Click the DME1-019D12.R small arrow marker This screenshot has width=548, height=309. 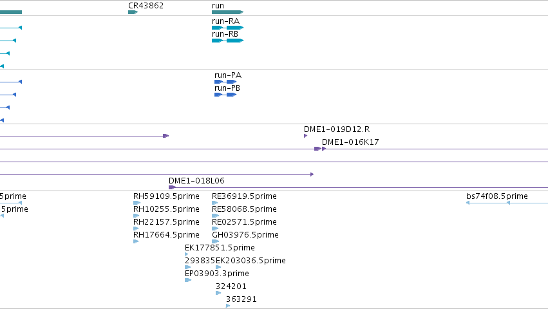point(305,136)
